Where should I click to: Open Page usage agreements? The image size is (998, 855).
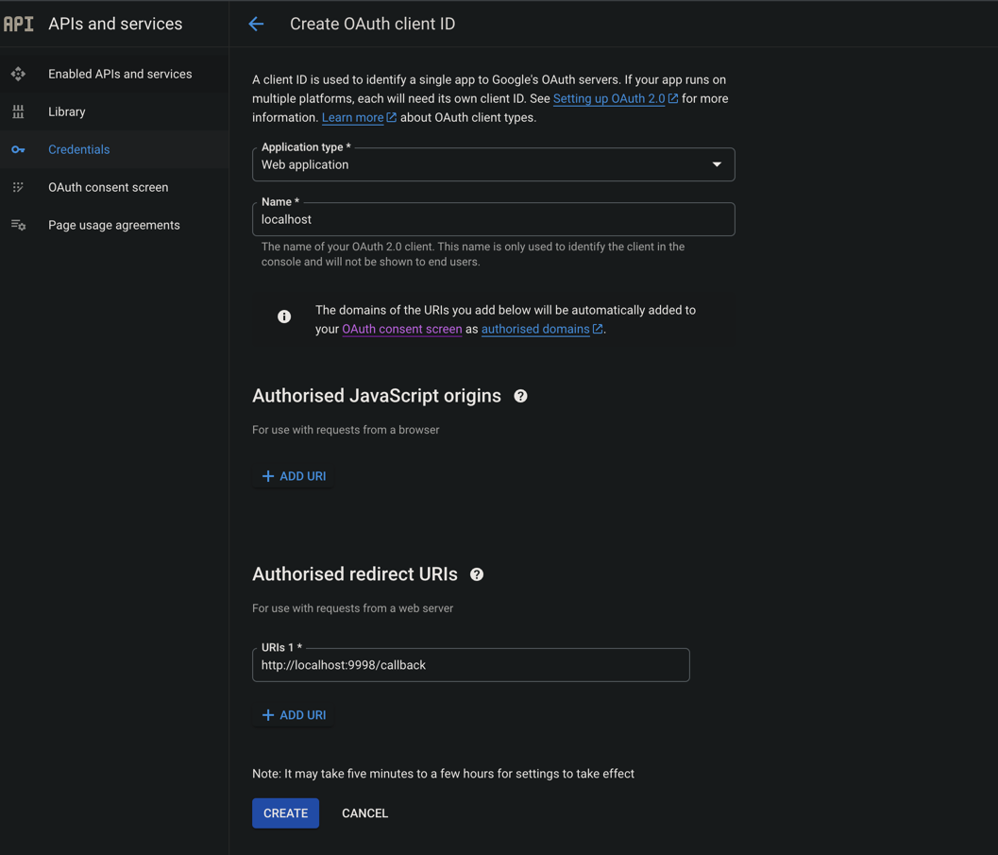114,225
